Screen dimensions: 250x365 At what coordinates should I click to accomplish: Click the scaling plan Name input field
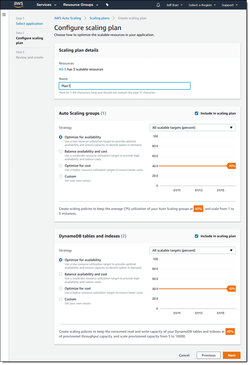pyautogui.click(x=124, y=86)
